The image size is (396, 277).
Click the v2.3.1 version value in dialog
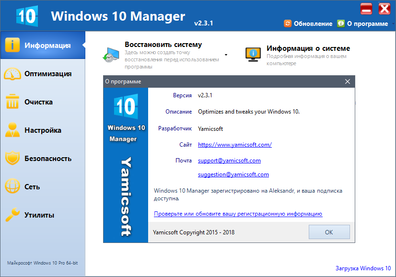(x=205, y=95)
